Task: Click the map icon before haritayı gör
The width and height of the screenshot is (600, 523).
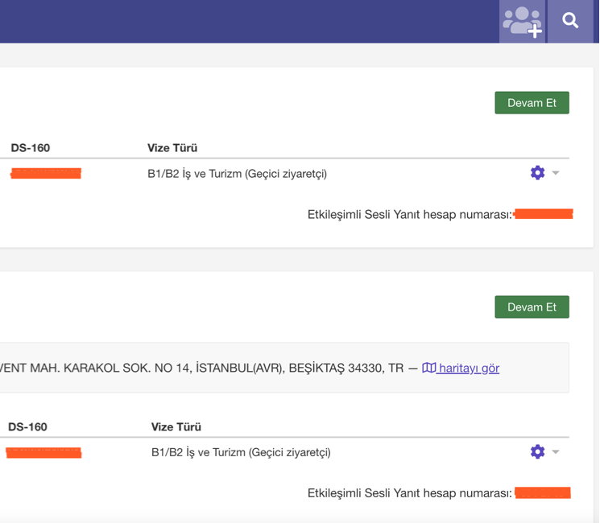Action: point(429,368)
